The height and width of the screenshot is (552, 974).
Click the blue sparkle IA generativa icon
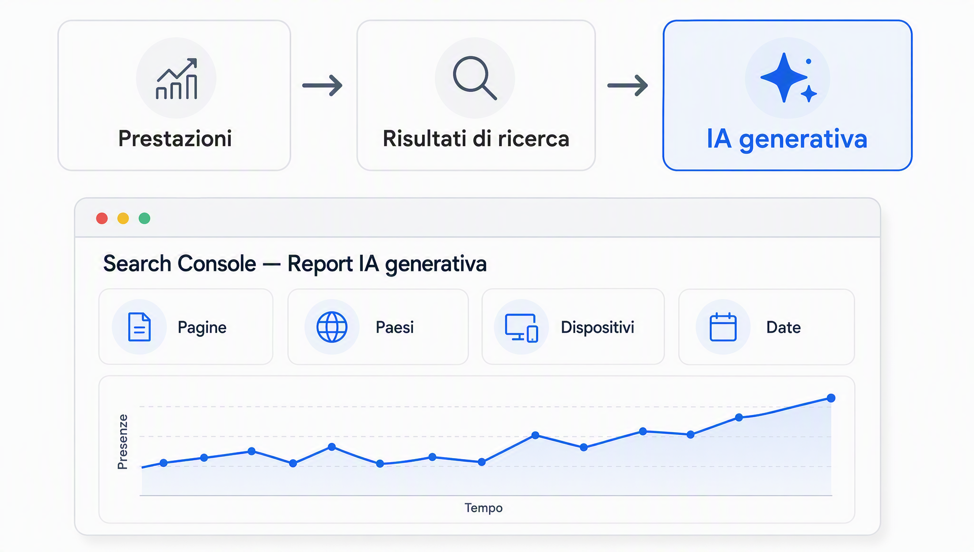[788, 78]
